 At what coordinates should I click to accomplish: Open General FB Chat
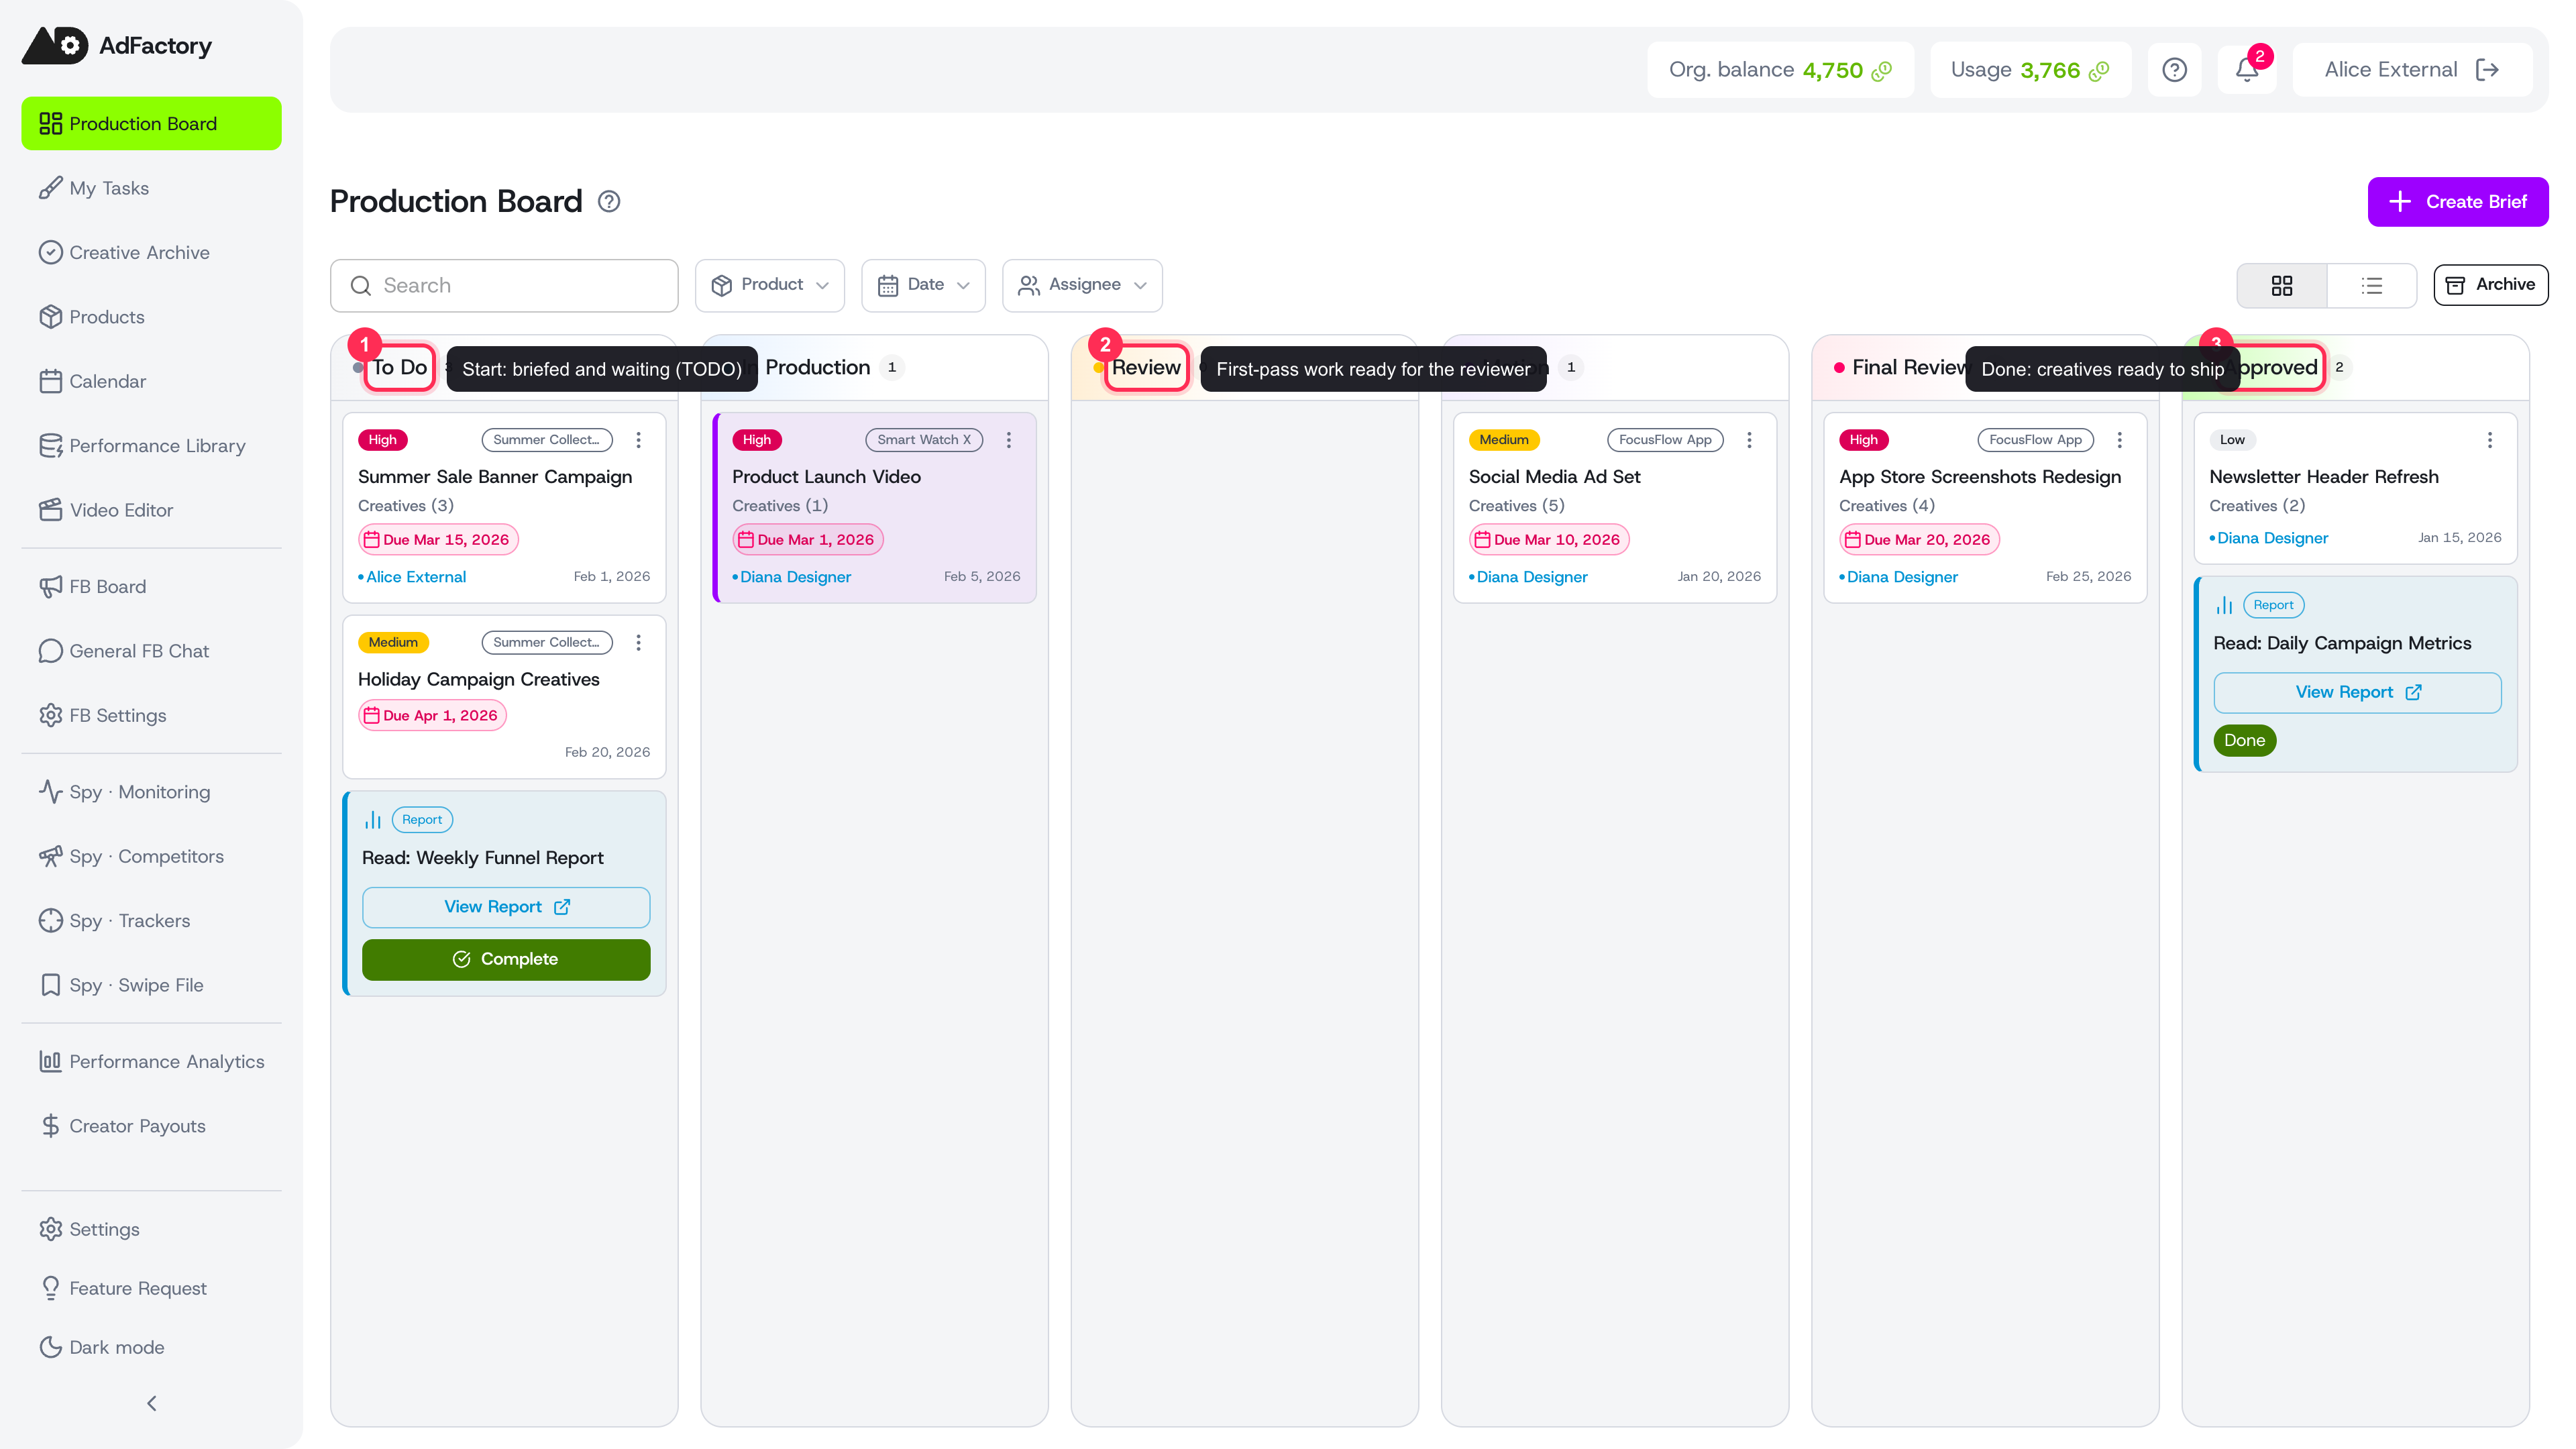coord(151,651)
